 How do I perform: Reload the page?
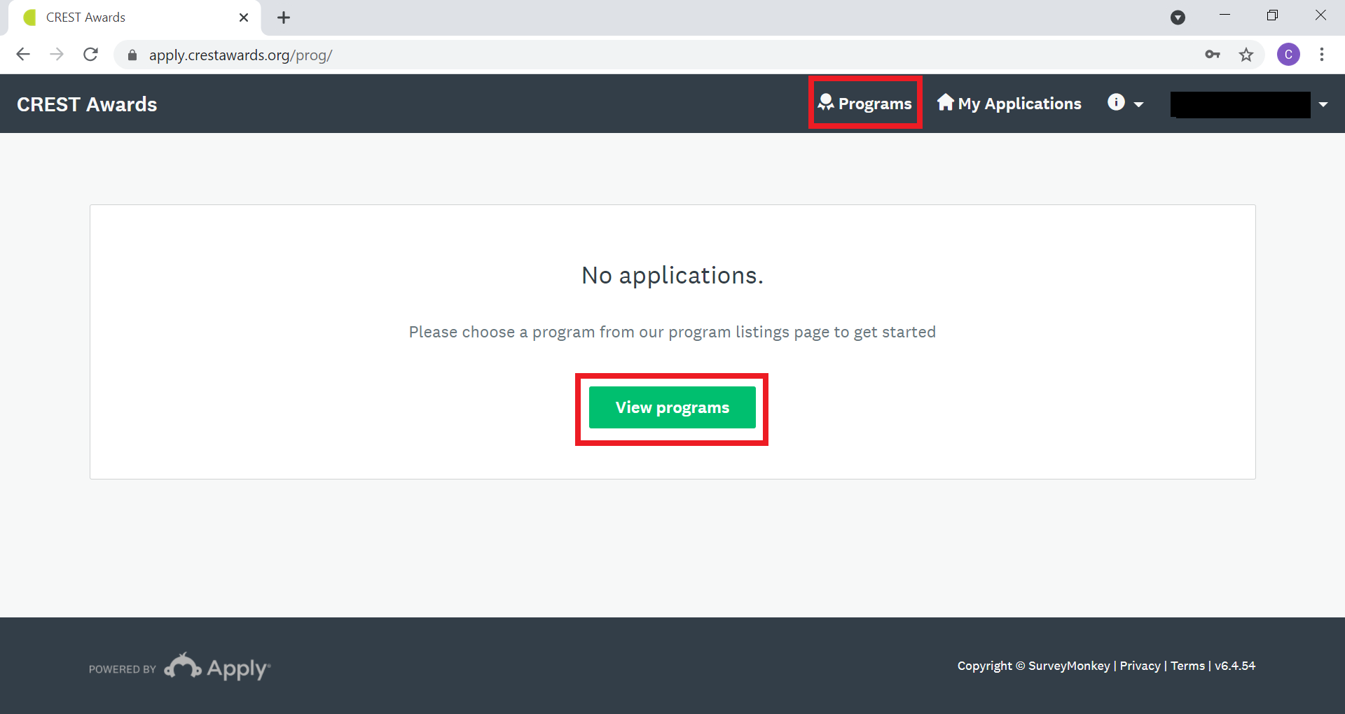point(90,55)
